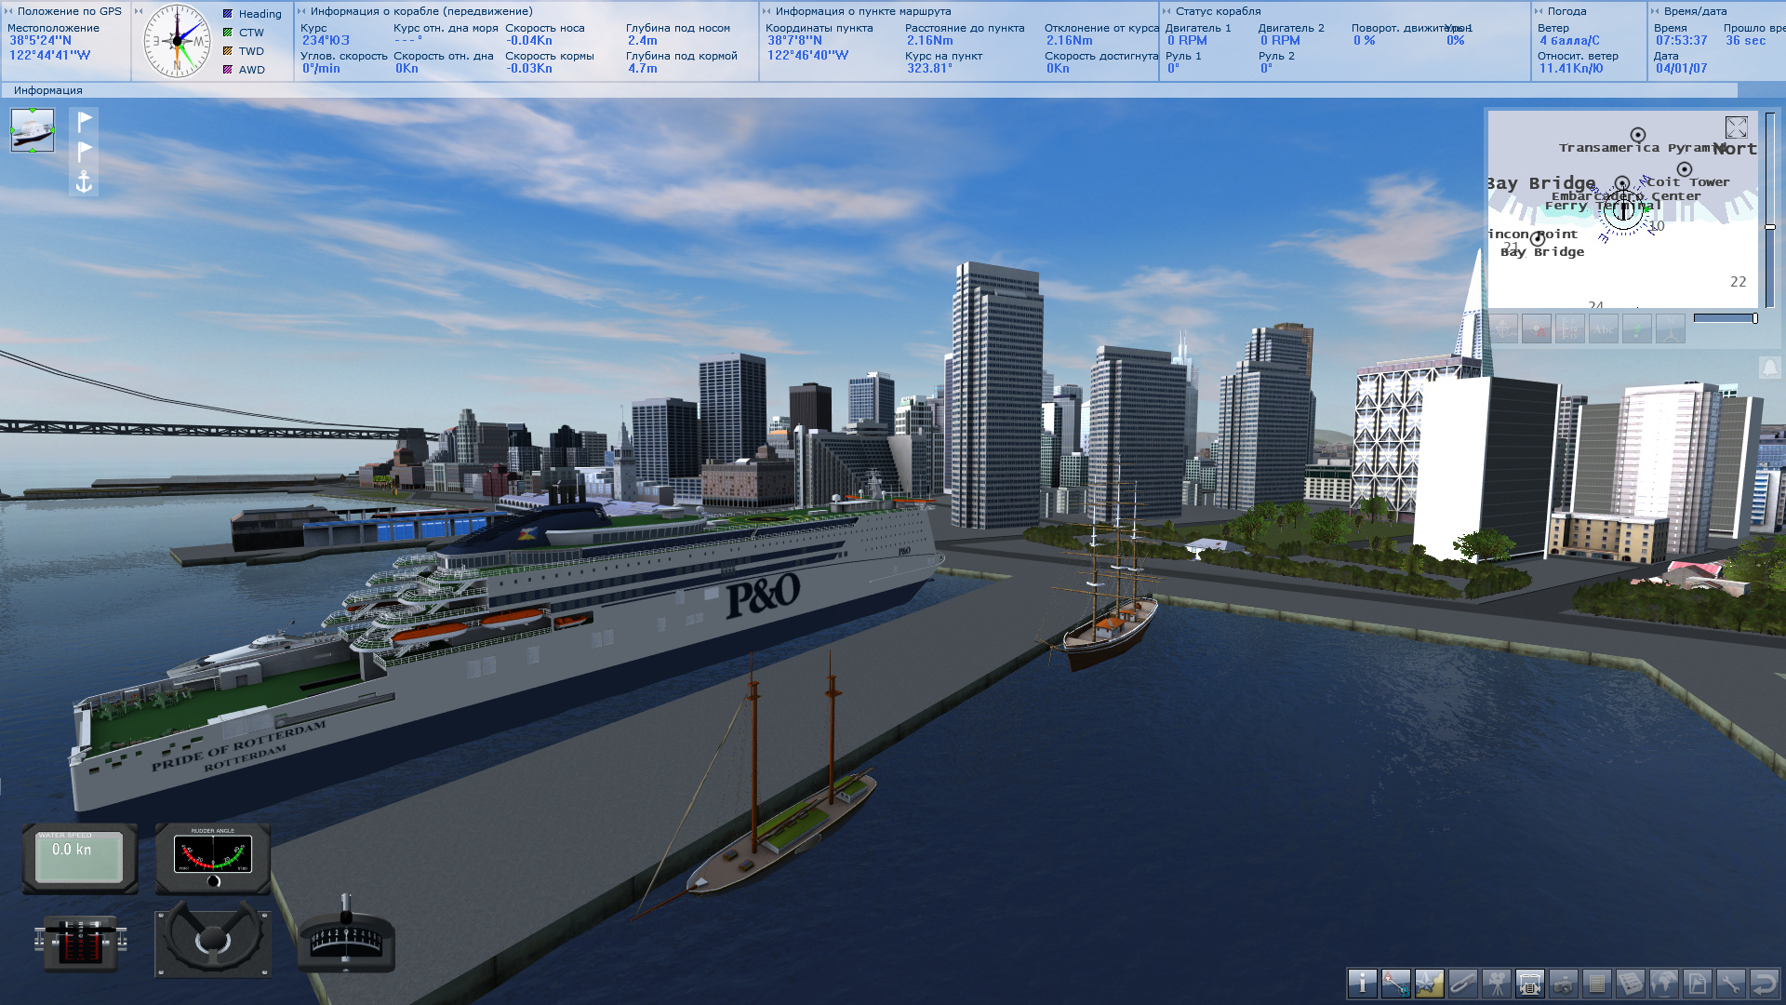Open settings with the wrench icon
The width and height of the screenshot is (1786, 1005).
click(1730, 983)
